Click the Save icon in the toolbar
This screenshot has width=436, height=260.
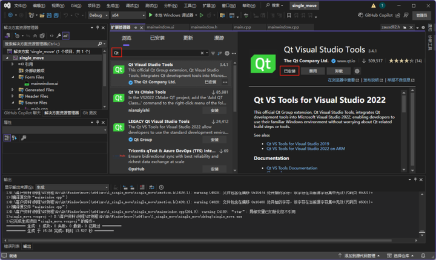coord(49,15)
